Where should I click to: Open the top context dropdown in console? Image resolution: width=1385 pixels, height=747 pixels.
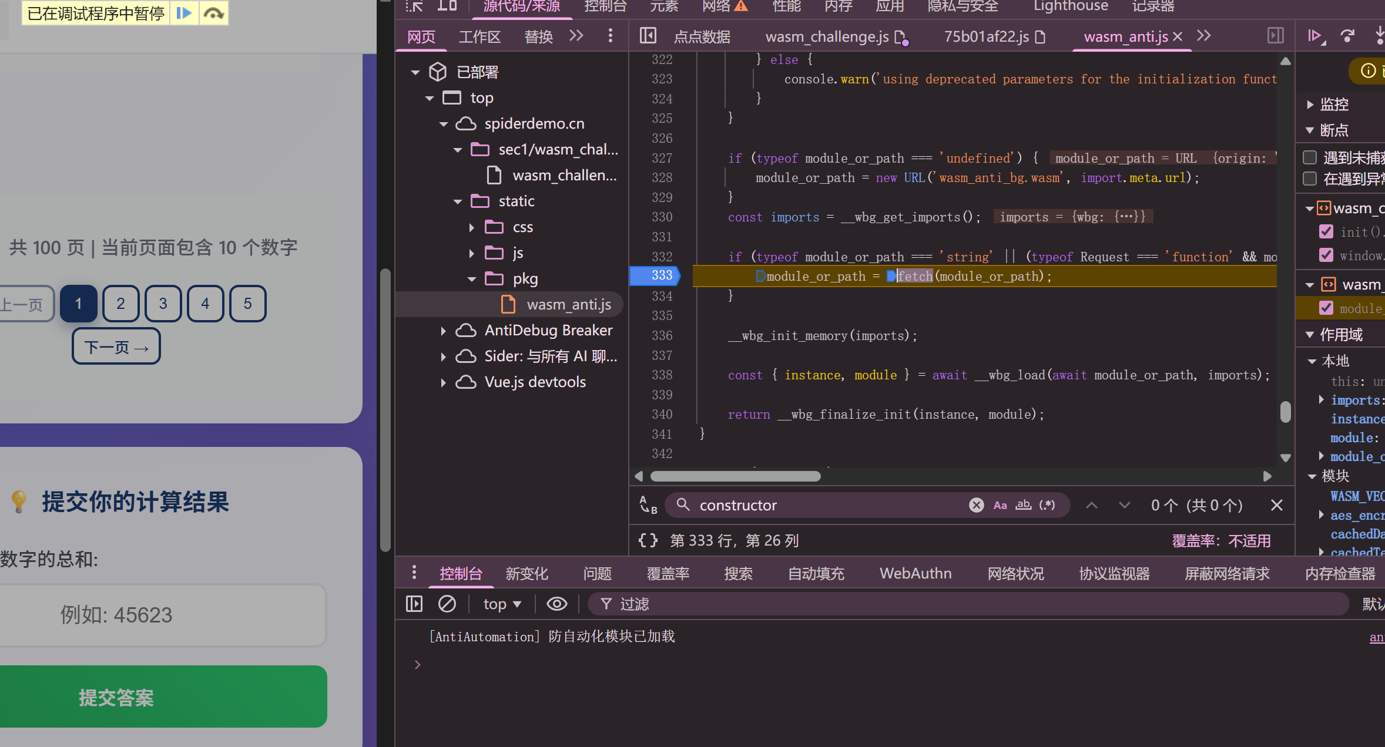(x=502, y=604)
